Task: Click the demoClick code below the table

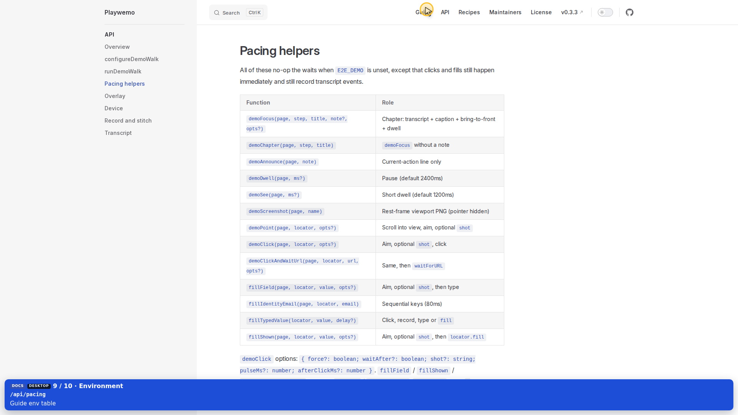Action: click(x=257, y=359)
